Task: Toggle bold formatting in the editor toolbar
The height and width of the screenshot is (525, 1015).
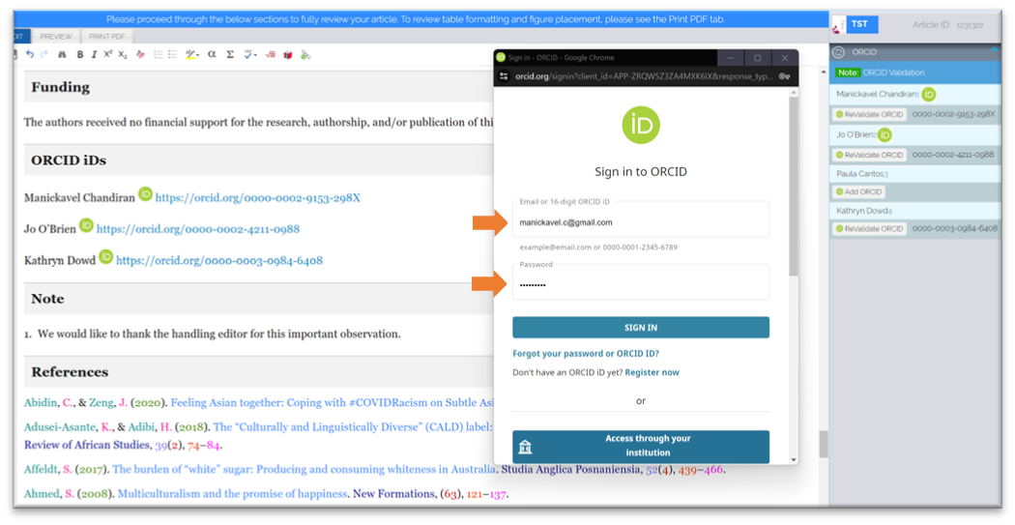Action: [x=79, y=55]
